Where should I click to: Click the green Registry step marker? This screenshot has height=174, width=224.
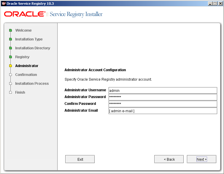tap(10, 57)
